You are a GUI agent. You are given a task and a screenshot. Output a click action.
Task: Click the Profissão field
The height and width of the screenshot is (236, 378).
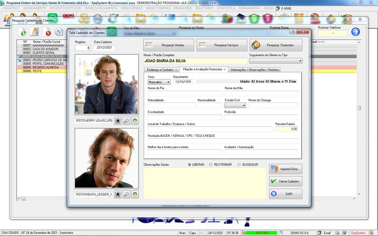coord(261,117)
